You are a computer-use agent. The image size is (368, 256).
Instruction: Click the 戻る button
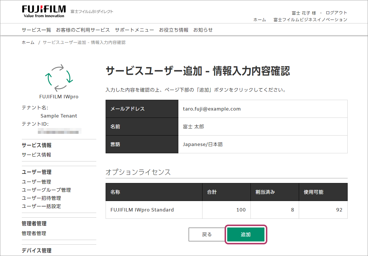click(x=207, y=234)
